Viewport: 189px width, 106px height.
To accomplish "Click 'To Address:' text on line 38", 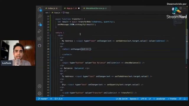I will click(x=68, y=76).
